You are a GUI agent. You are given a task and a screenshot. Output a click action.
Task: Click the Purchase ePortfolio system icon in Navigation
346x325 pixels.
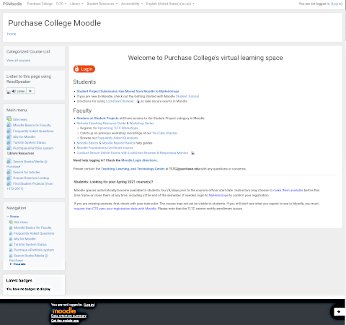pyautogui.click(x=11, y=250)
